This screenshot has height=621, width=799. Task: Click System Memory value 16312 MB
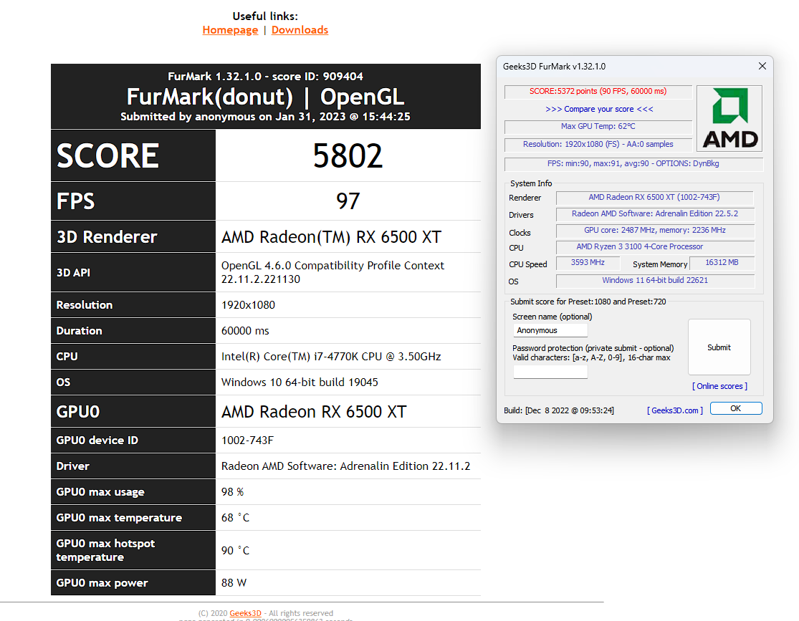point(722,263)
